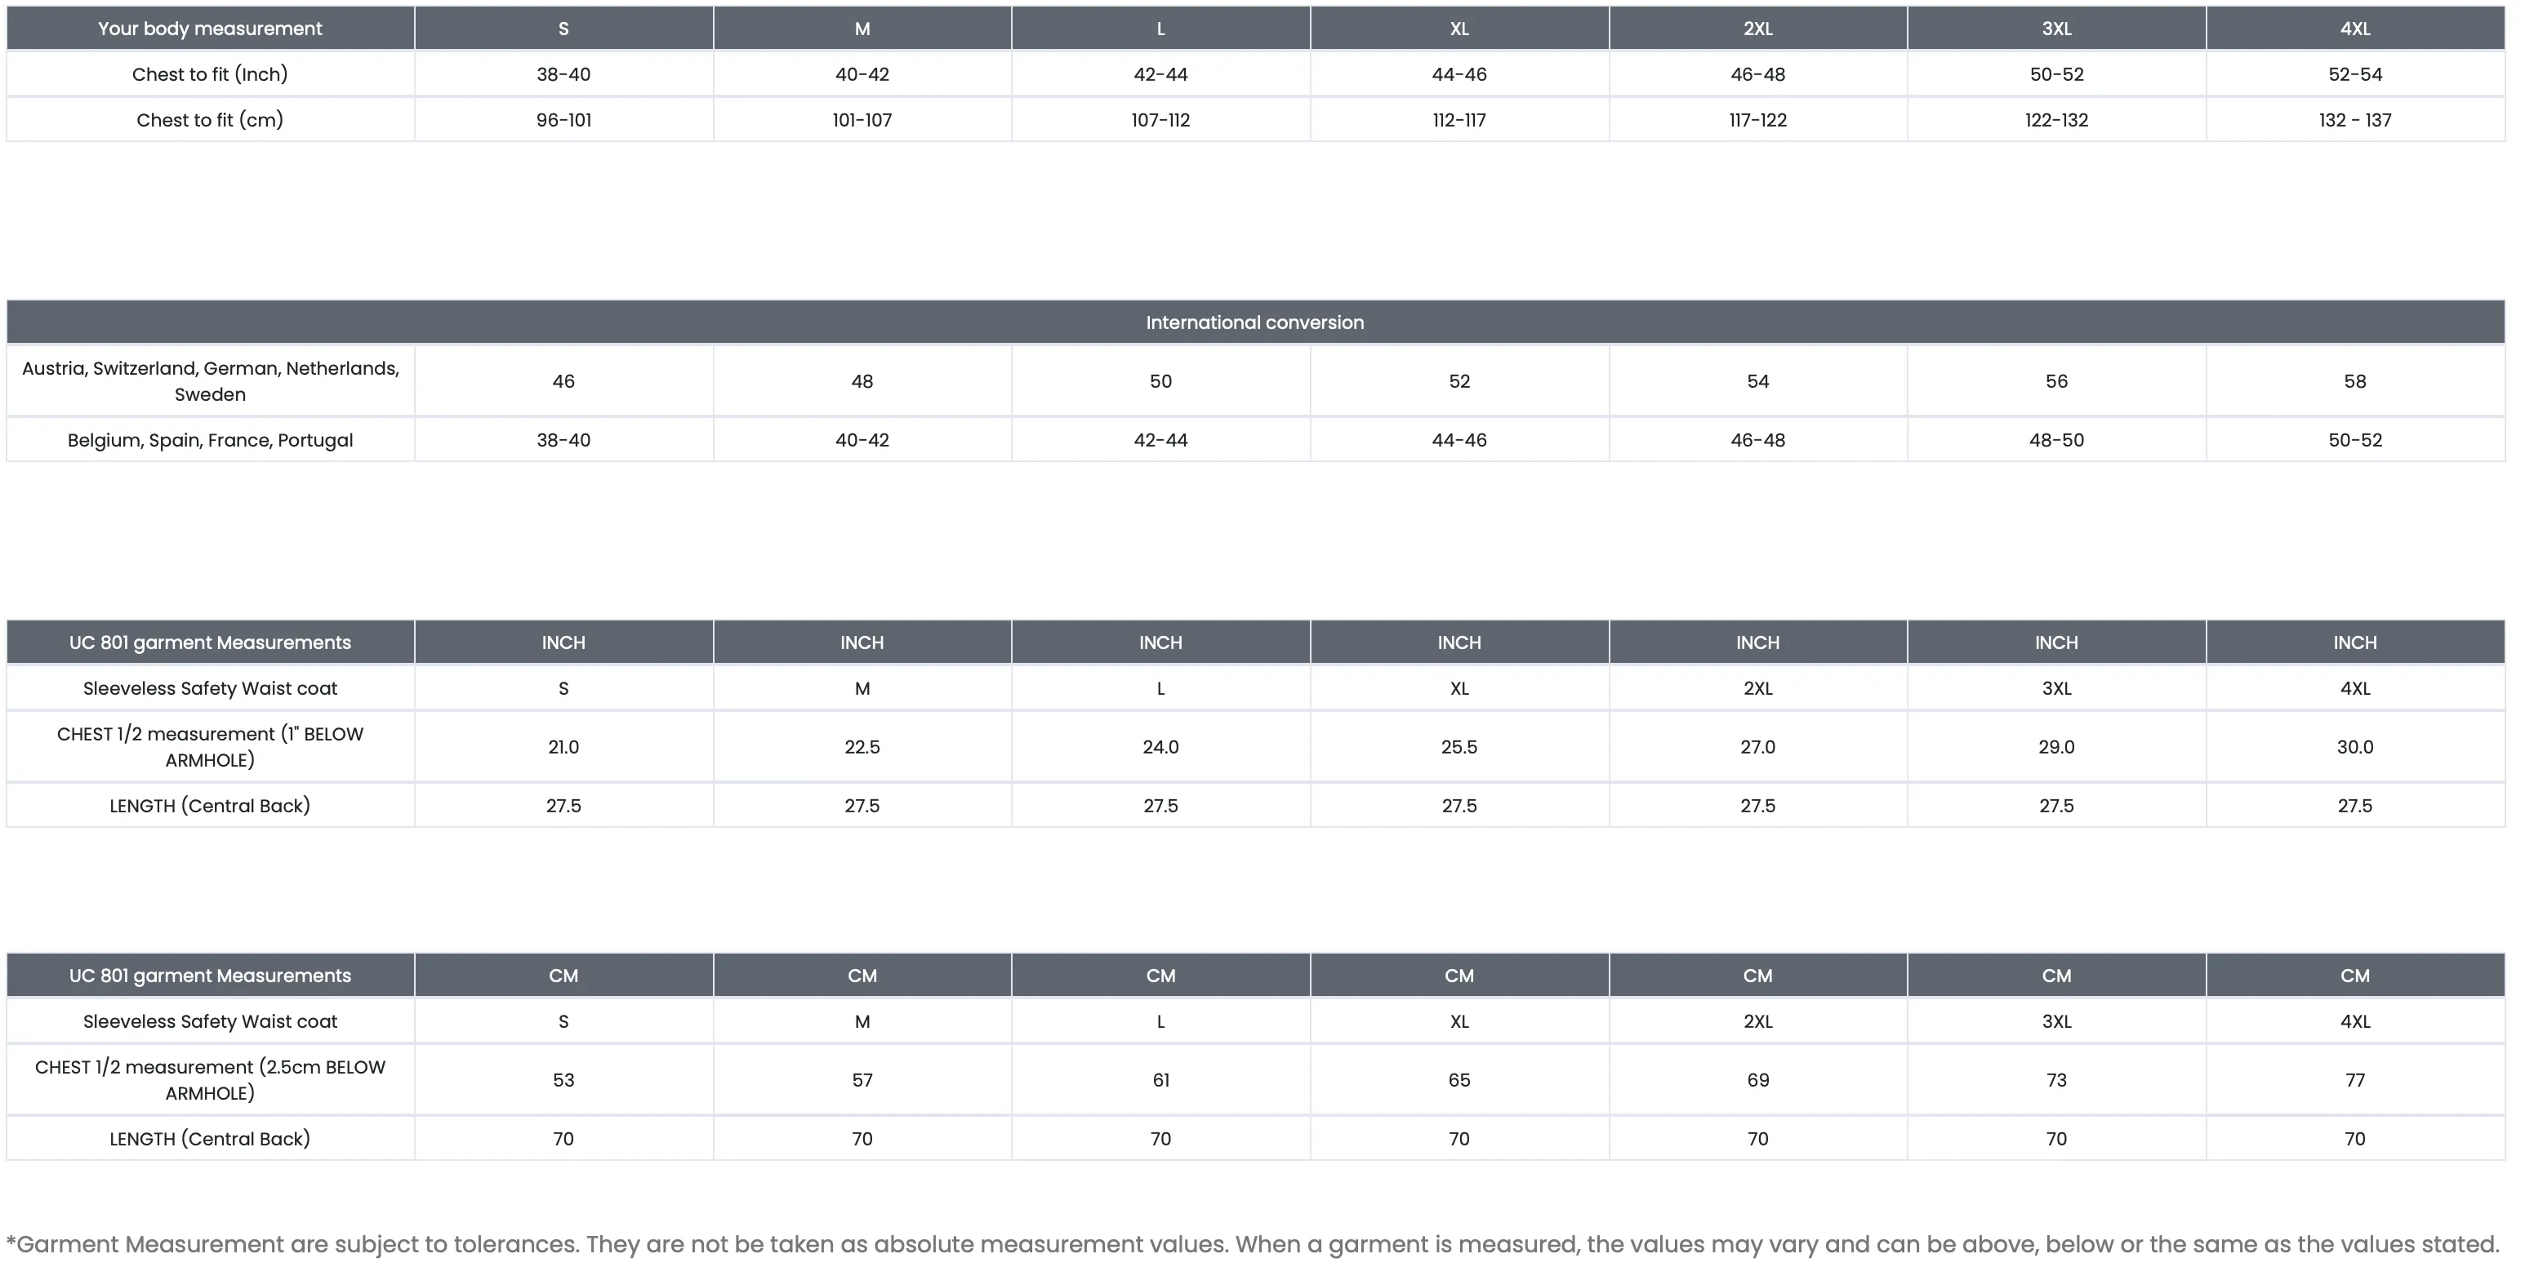
Task: Click the first INCH column header
Action: click(x=563, y=642)
